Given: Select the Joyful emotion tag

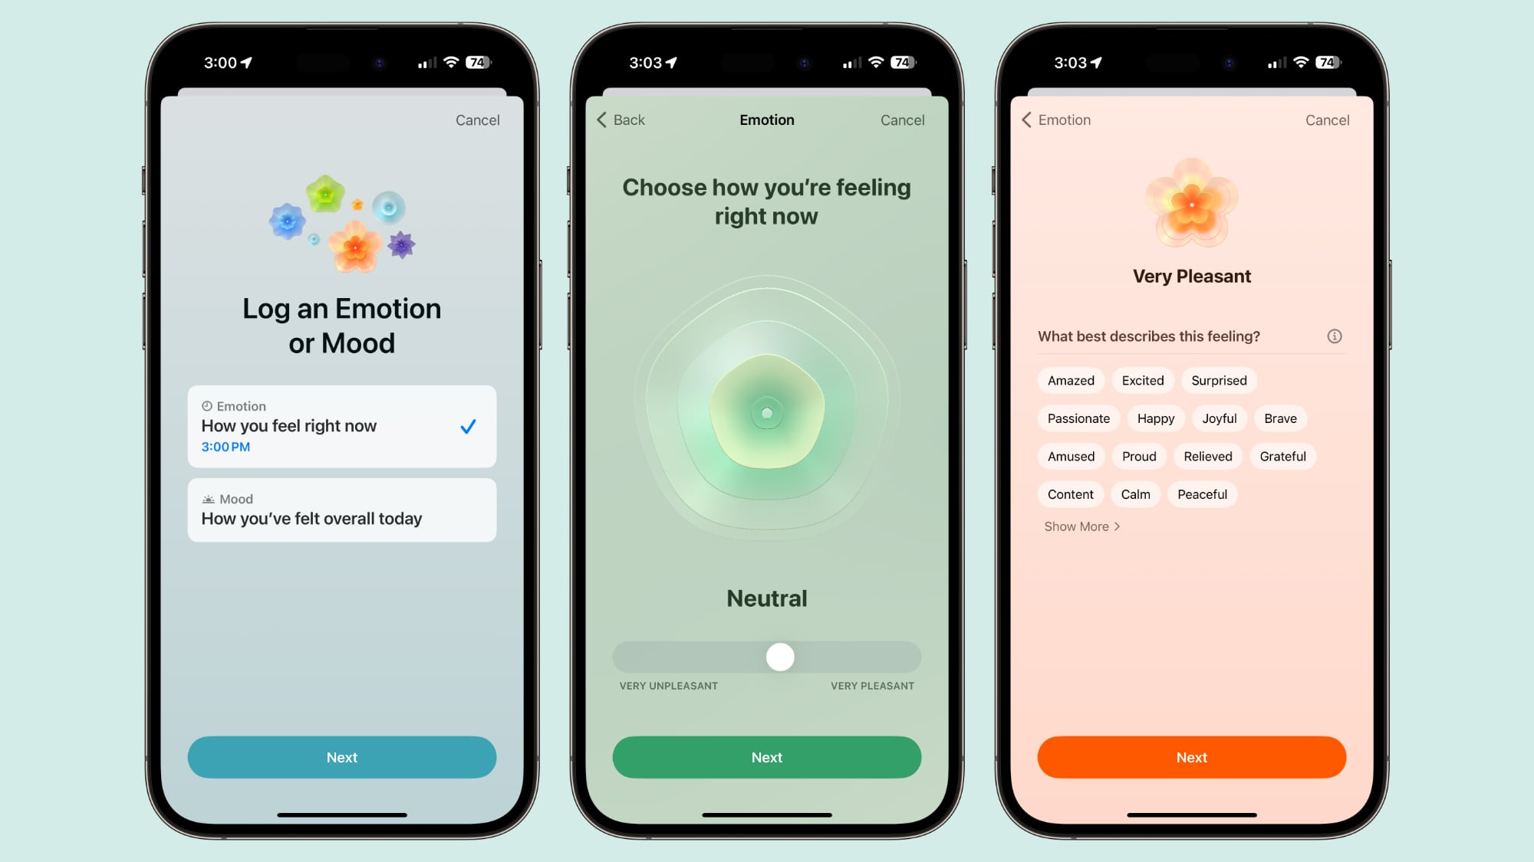Looking at the screenshot, I should (x=1218, y=418).
